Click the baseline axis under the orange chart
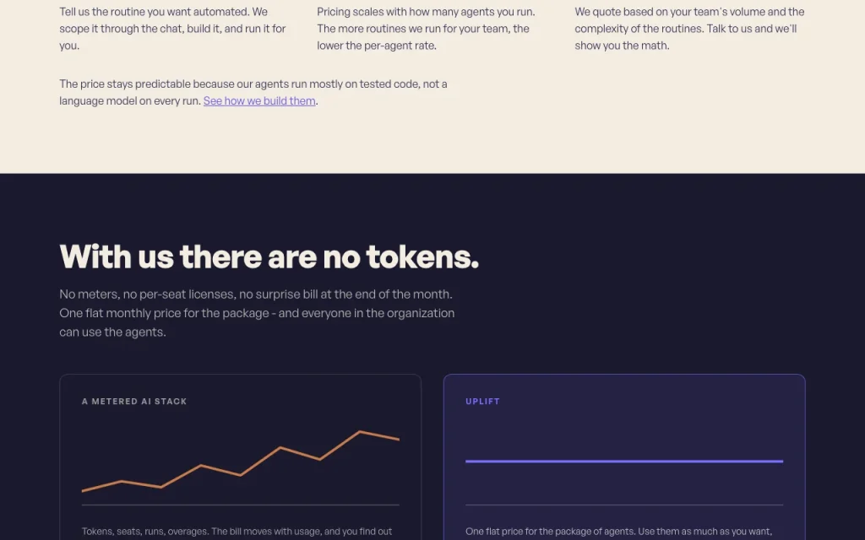The height and width of the screenshot is (540, 865). (241, 505)
